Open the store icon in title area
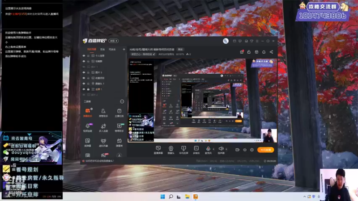This screenshot has width=358, height=201. pos(256,52)
